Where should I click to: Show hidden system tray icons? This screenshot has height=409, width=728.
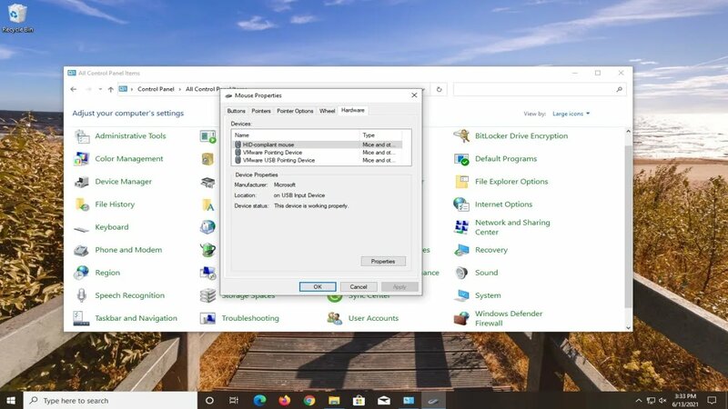tap(639, 401)
